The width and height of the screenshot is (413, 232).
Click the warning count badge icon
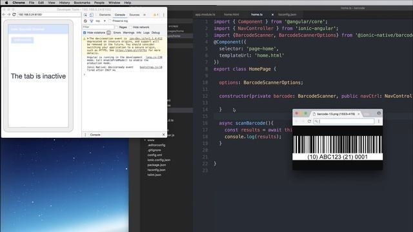click(156, 15)
